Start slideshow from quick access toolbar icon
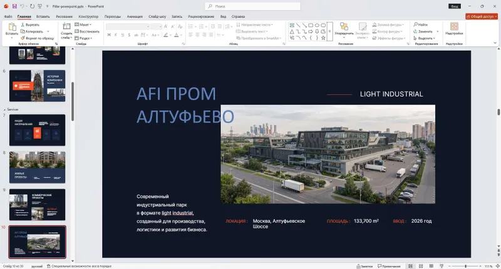The height and width of the screenshot is (269, 501). pos(40,6)
